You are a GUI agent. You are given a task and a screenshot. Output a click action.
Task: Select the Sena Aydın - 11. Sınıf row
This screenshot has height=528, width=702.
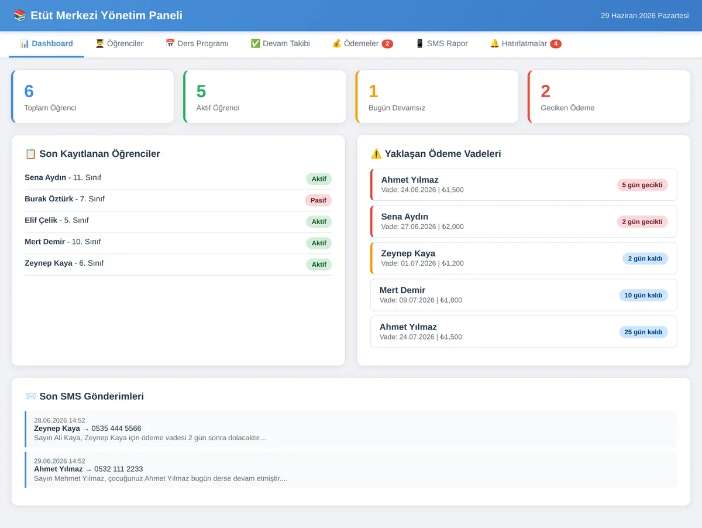coord(178,179)
